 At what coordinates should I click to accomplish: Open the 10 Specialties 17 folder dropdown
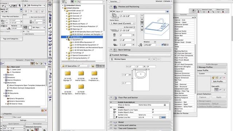[75, 66]
